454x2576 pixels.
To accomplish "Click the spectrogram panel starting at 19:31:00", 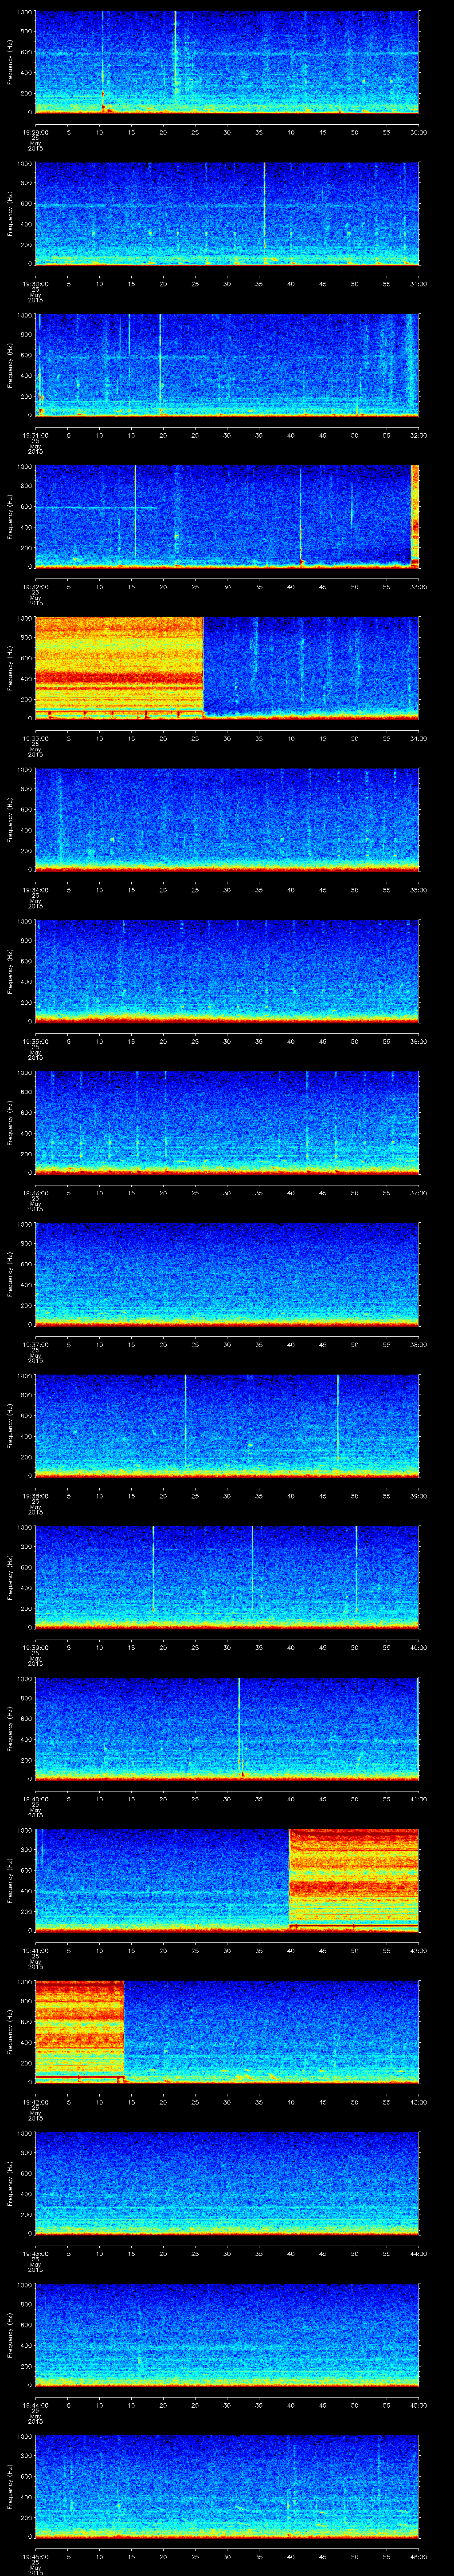I will (x=227, y=365).
